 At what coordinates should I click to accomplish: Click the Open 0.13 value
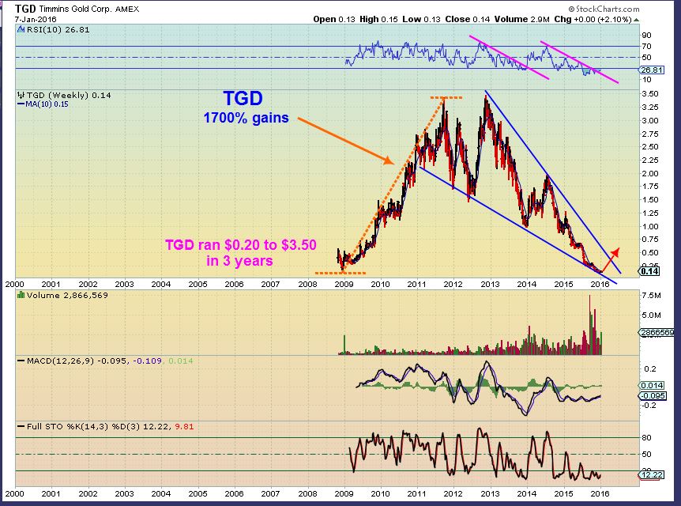[x=334, y=19]
